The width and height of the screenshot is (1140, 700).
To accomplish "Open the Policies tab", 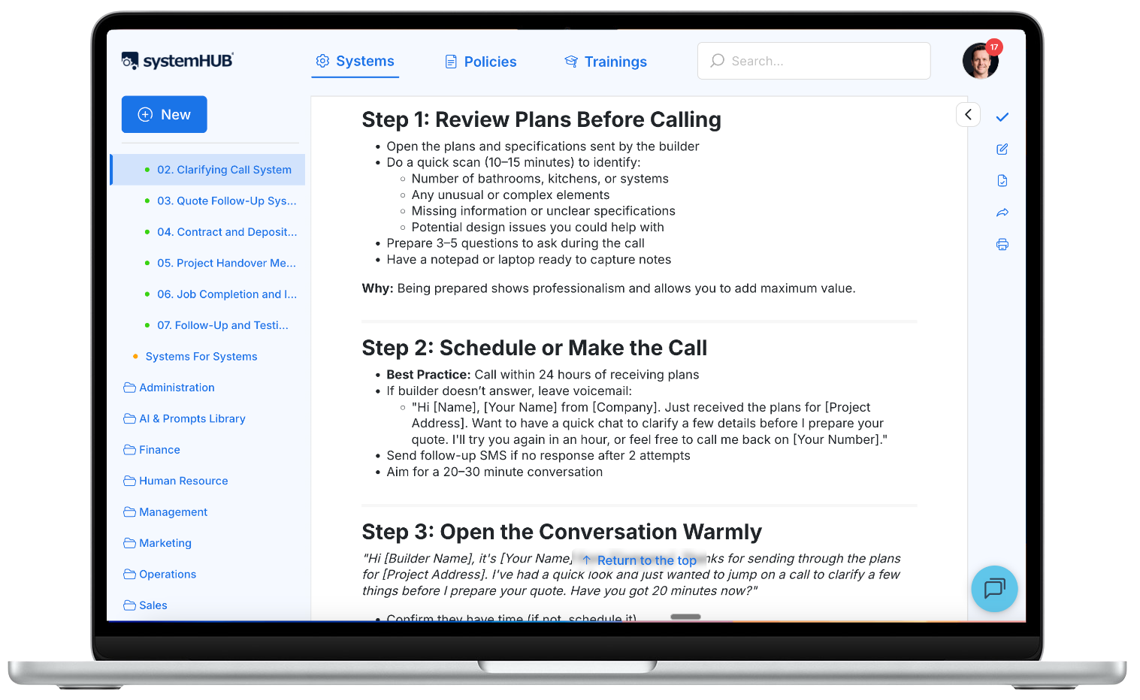I will [x=481, y=62].
